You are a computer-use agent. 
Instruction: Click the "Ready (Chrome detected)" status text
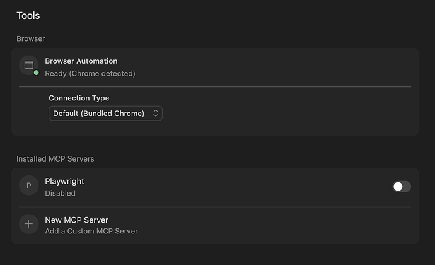90,73
